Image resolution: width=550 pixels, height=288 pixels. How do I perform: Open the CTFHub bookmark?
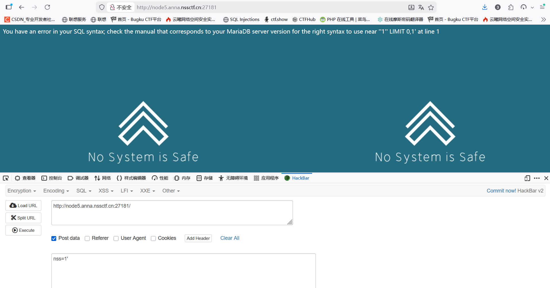coord(304,20)
